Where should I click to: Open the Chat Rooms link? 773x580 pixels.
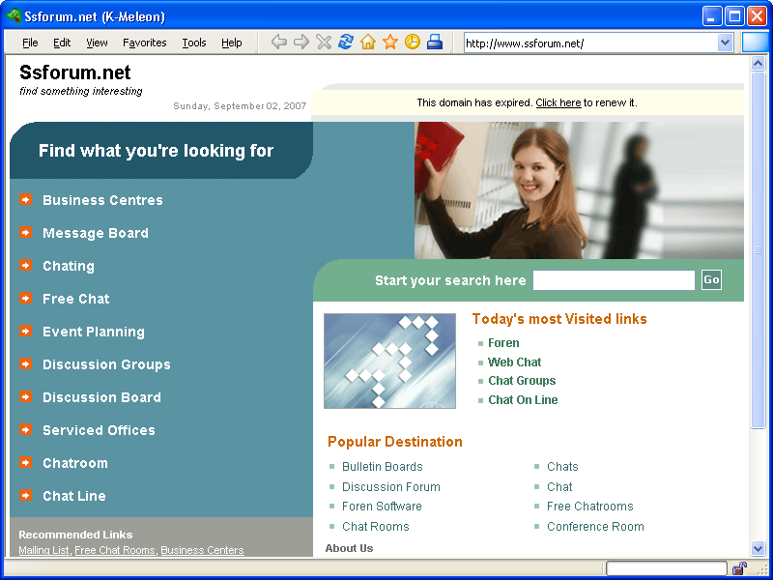point(376,527)
